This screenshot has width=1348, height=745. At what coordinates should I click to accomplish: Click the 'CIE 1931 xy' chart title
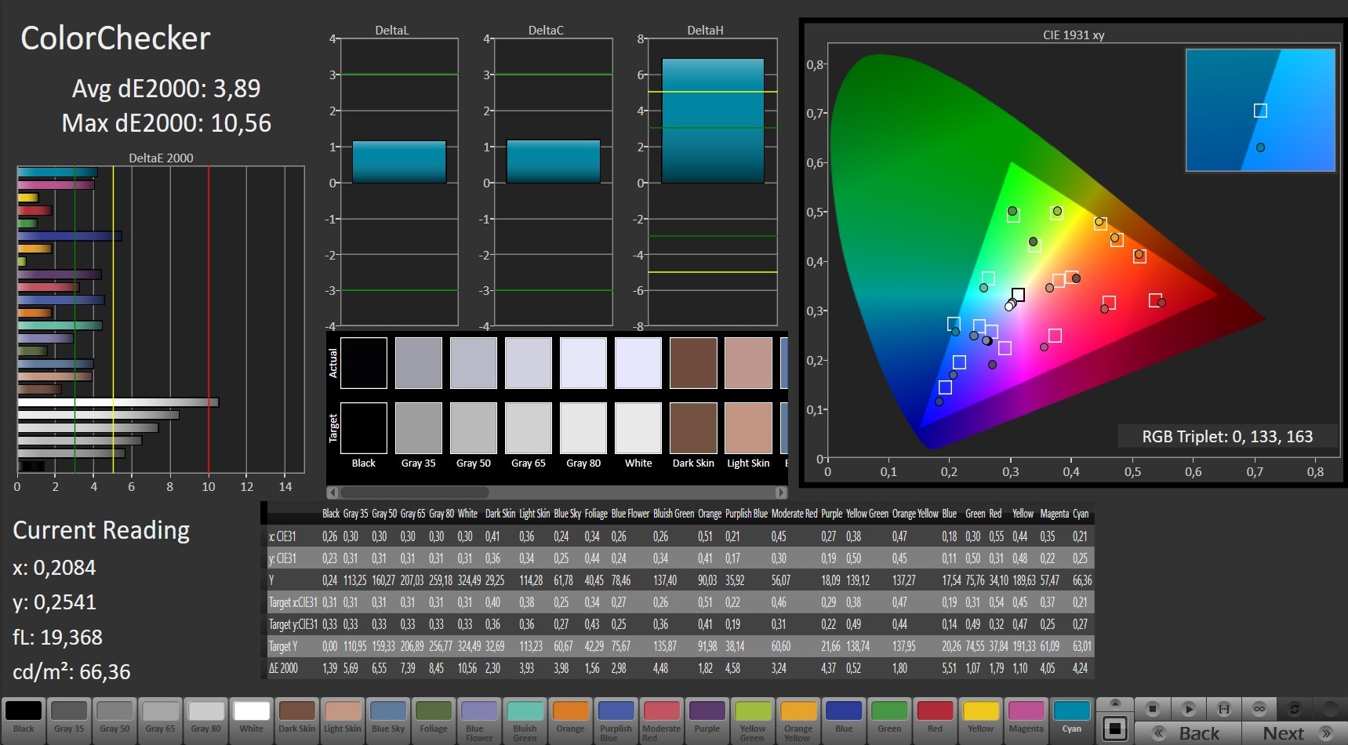(x=1074, y=35)
